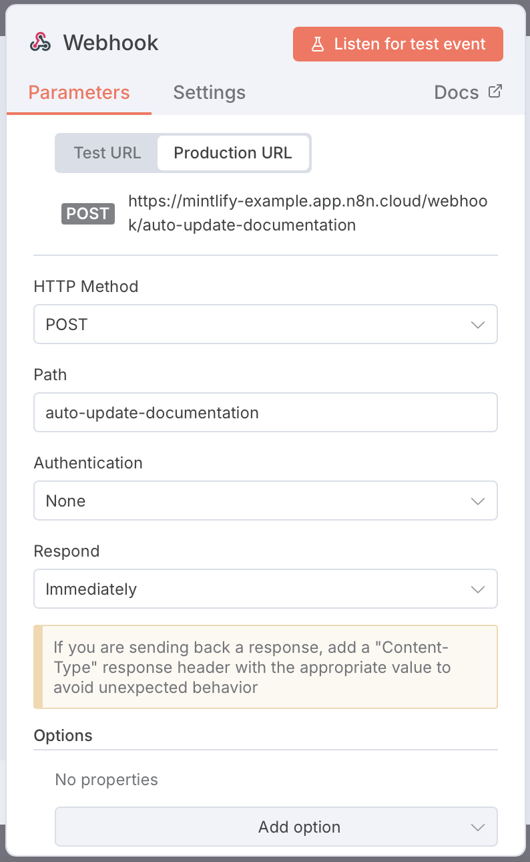Click the flask icon on Listen for test event

pos(319,43)
